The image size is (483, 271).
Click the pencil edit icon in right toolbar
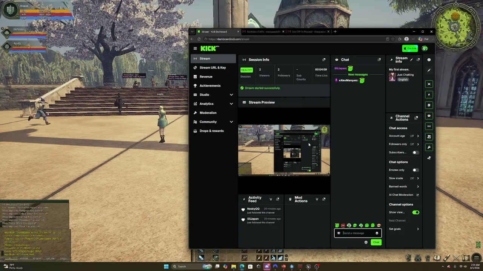pyautogui.click(x=429, y=70)
